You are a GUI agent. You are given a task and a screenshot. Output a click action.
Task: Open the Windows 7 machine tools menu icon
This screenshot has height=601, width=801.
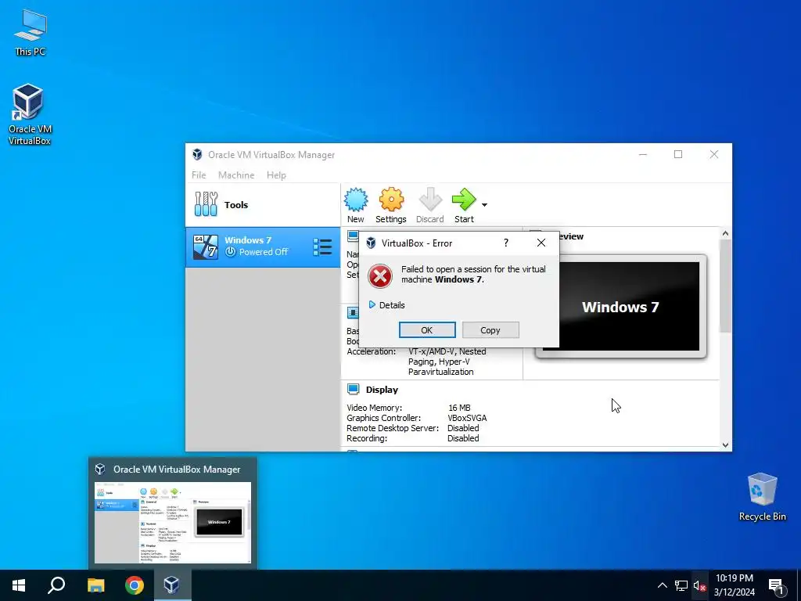[x=322, y=247]
